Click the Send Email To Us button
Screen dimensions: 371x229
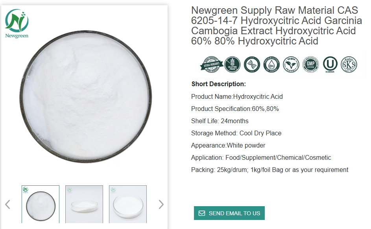[x=229, y=213]
